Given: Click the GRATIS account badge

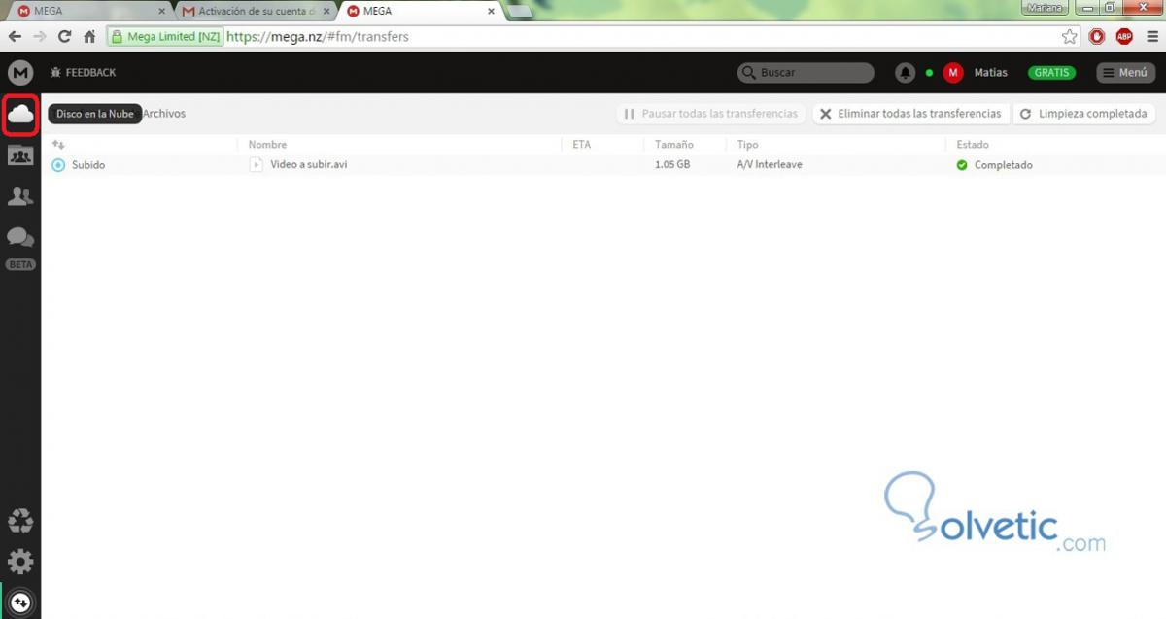Looking at the screenshot, I should pos(1051,73).
